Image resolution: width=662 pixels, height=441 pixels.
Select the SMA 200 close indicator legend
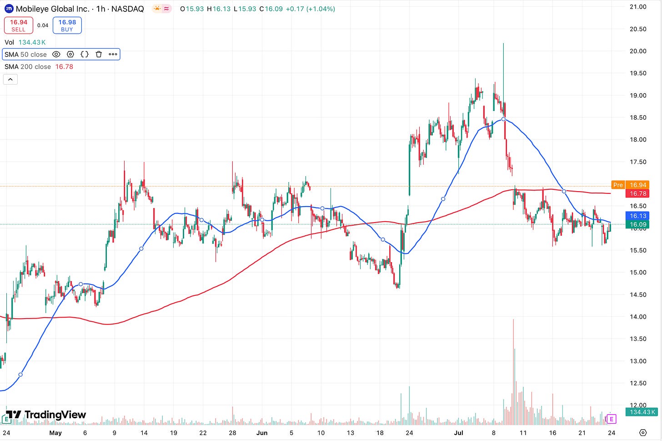[x=39, y=67]
